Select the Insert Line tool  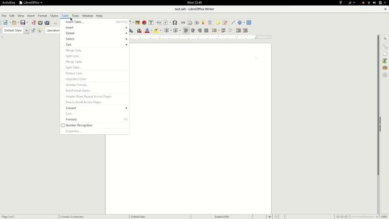233,23
